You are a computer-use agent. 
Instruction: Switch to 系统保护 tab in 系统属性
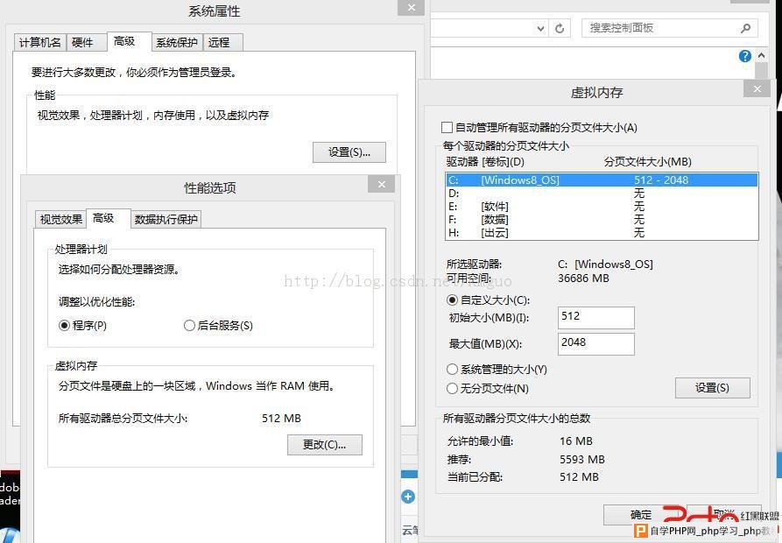177,42
